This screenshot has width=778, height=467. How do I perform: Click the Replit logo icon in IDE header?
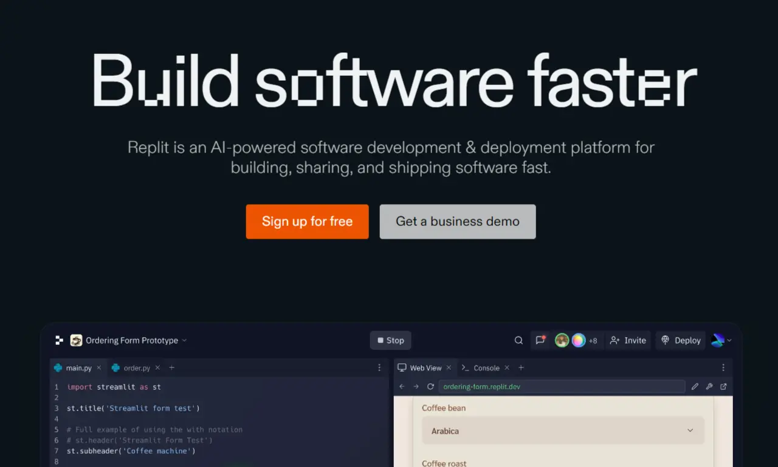59,340
